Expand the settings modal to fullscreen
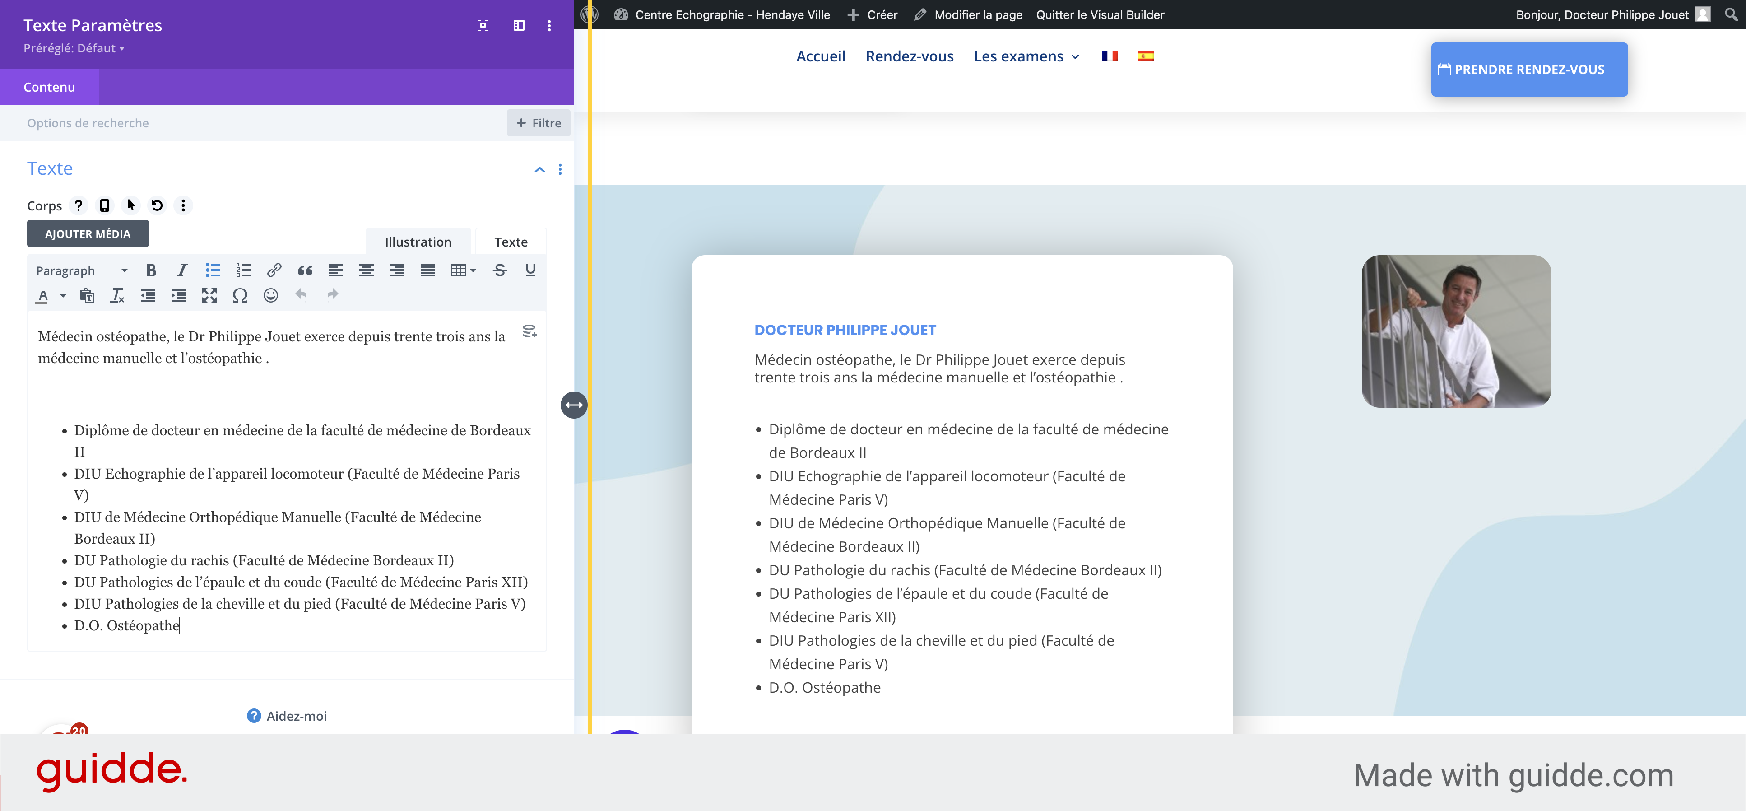This screenshot has height=811, width=1746. tap(483, 26)
